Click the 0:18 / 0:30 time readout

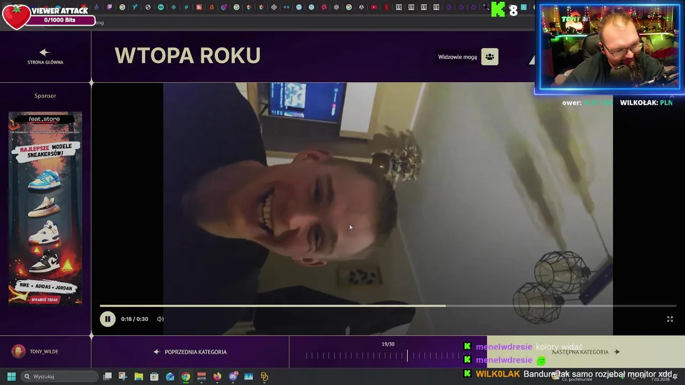[x=134, y=319]
